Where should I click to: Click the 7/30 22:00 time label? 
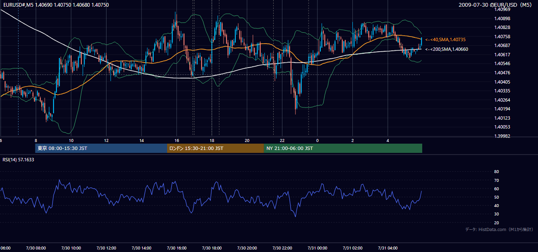[x=282, y=248]
